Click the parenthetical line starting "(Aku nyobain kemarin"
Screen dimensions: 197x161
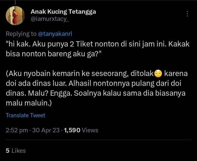[x=79, y=74]
